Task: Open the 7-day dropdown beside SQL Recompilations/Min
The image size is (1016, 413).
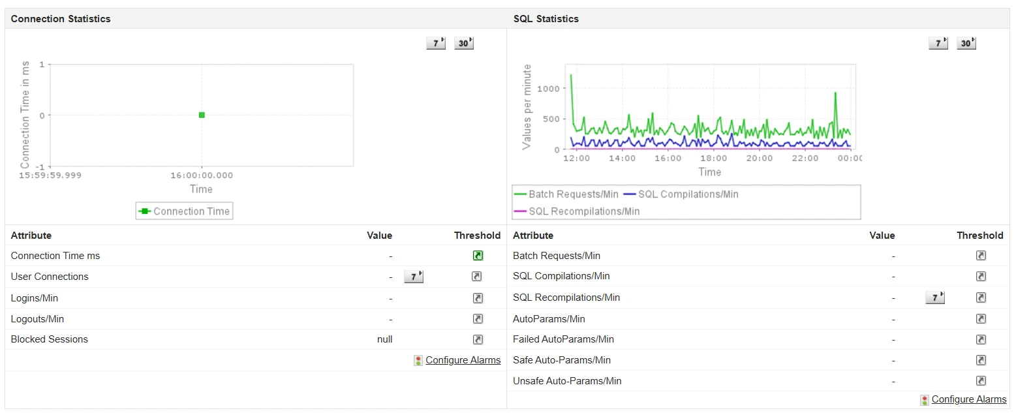Action: tap(935, 297)
